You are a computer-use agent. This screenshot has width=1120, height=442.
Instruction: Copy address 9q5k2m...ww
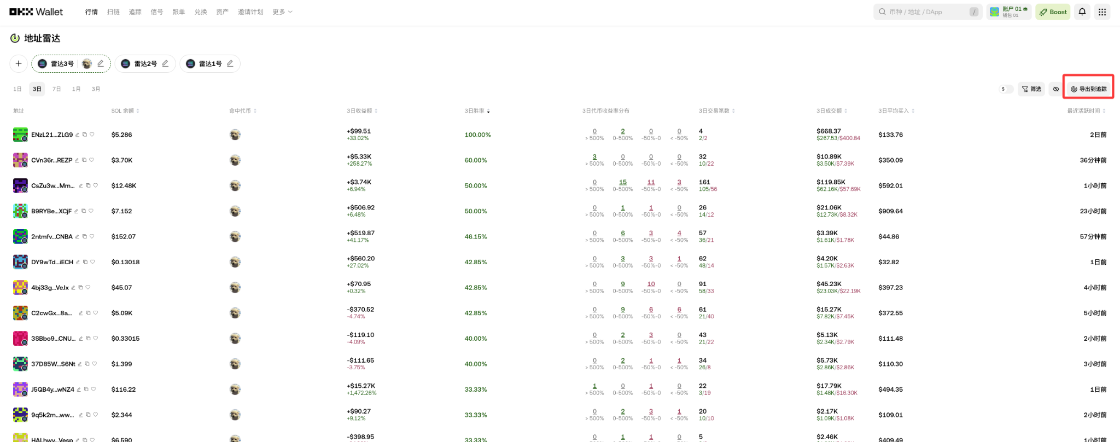pos(88,415)
